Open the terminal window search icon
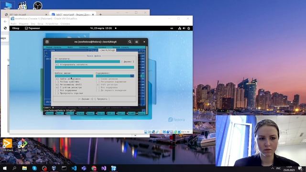The image size is (306, 172). [x=130, y=42]
